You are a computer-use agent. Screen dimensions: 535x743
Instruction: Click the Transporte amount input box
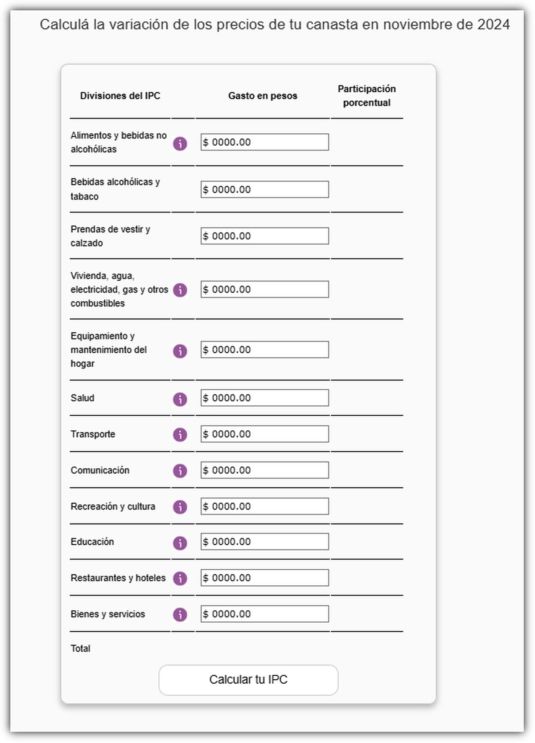(x=265, y=433)
